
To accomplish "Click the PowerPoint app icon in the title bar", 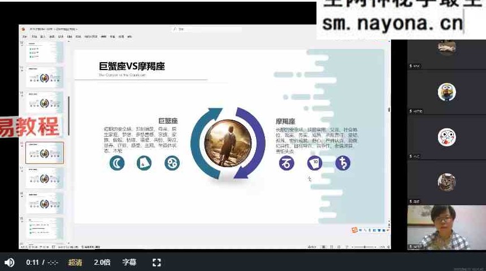I will (23, 29).
